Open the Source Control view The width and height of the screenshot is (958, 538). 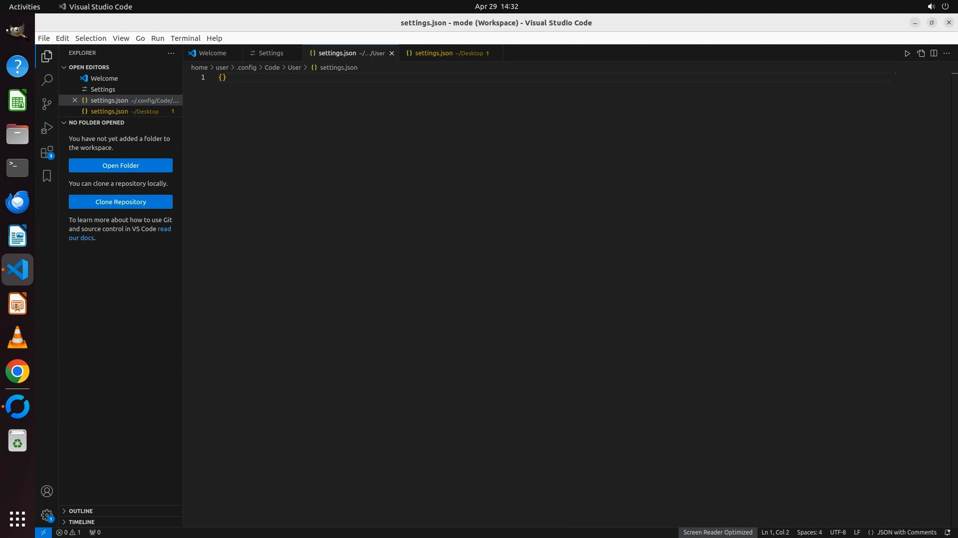47,104
